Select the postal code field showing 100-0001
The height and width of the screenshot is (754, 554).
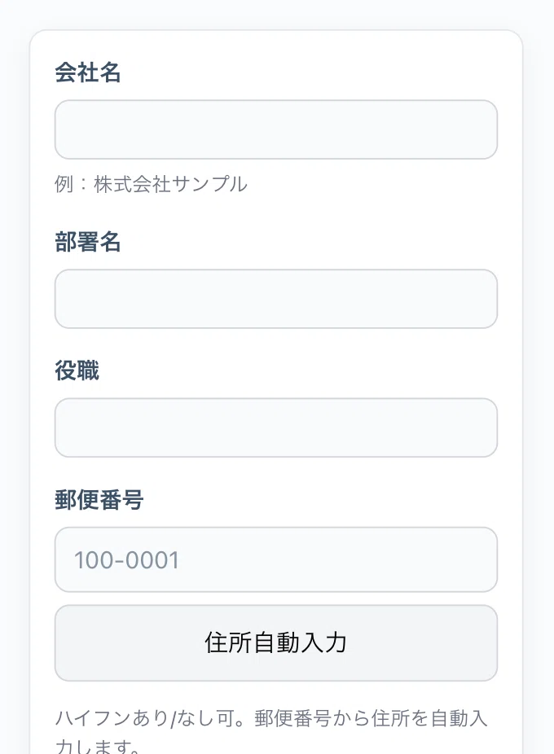(276, 559)
